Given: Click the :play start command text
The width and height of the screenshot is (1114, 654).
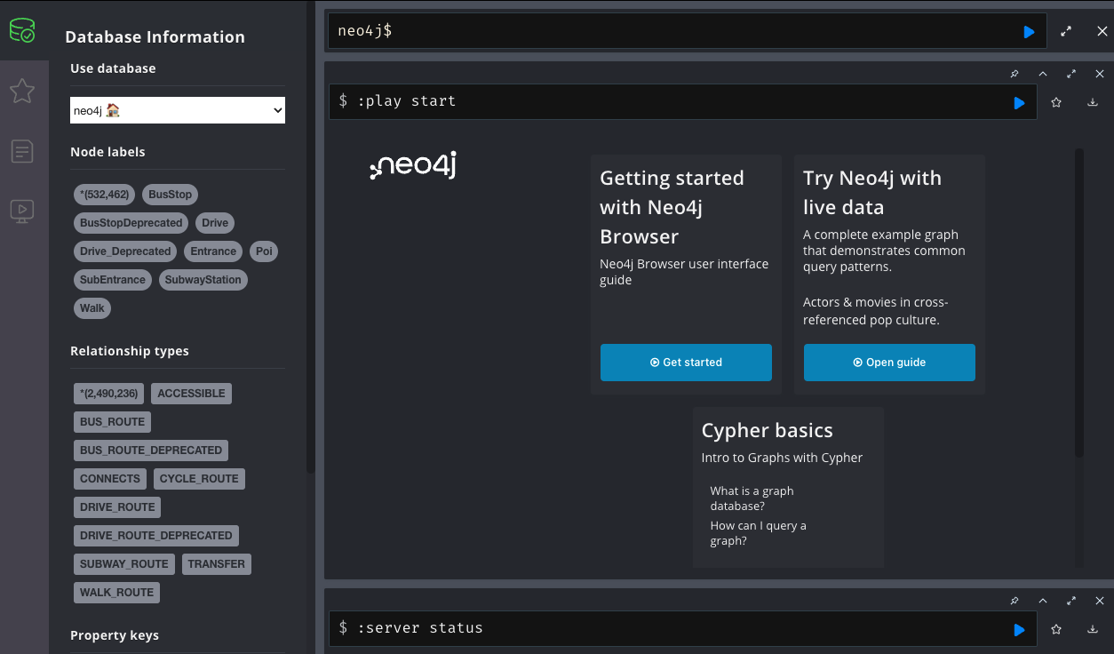Looking at the screenshot, I should coord(407,101).
